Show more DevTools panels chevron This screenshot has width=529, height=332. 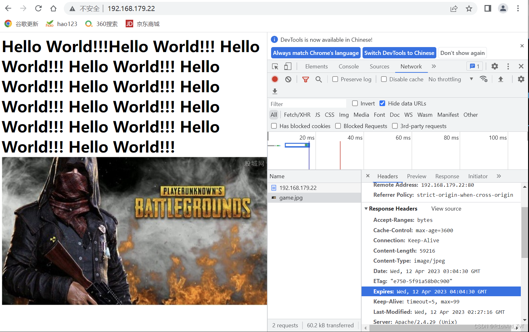434,66
